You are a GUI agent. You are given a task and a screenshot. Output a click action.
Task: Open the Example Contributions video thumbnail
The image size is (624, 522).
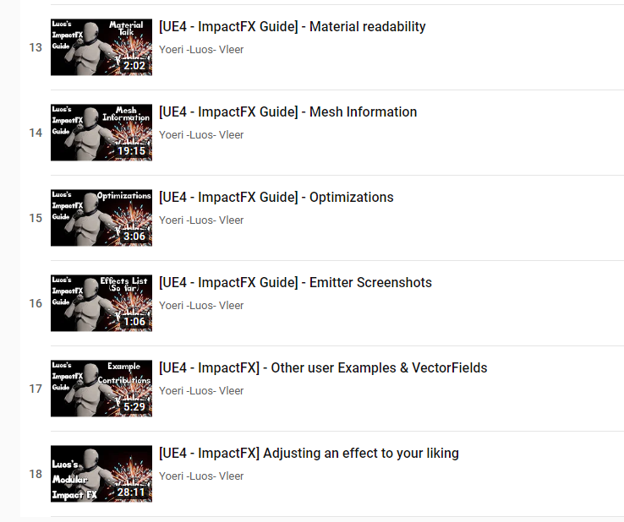coord(101,389)
